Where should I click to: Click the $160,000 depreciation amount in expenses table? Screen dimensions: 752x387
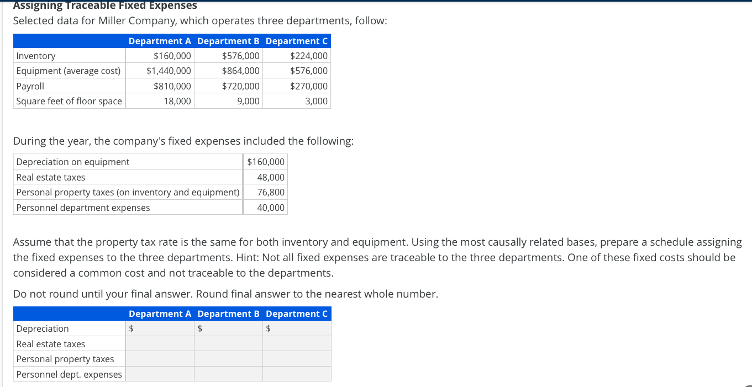tap(265, 161)
